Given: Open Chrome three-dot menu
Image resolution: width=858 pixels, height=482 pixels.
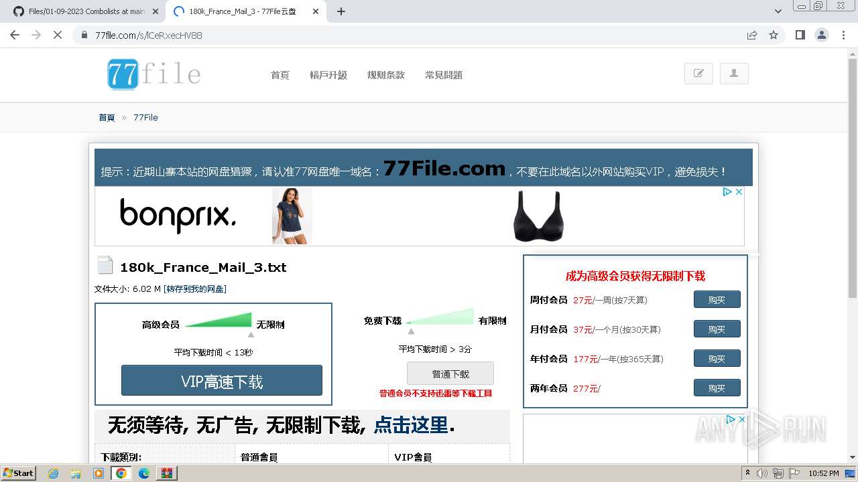Looking at the screenshot, I should coord(843,35).
